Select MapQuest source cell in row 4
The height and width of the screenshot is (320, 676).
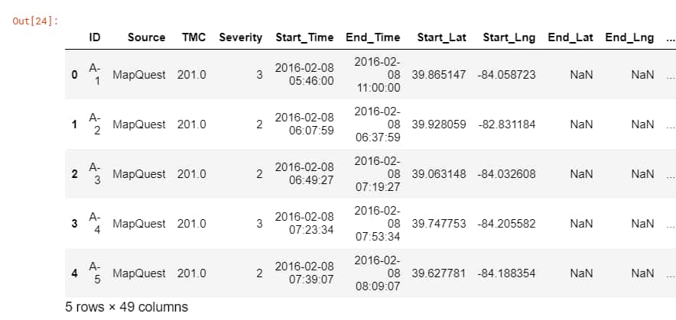pyautogui.click(x=139, y=273)
